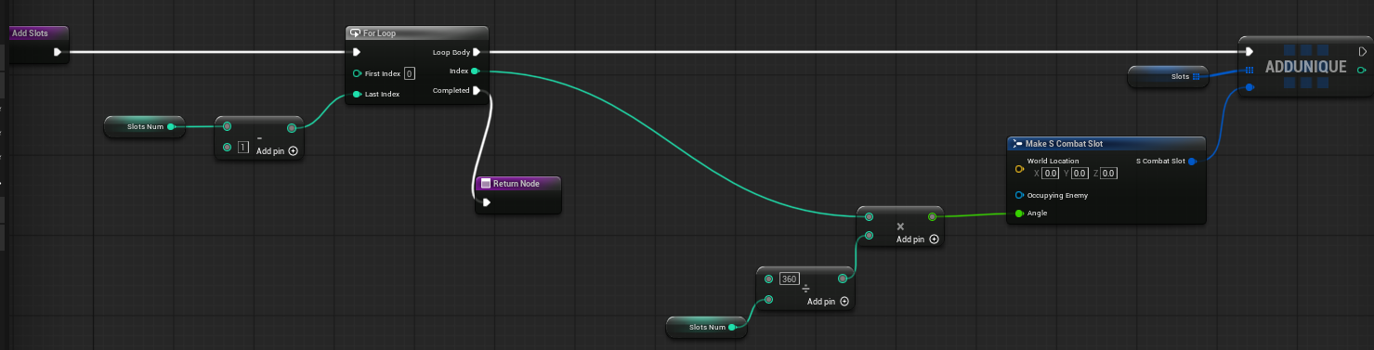Click the Slots array output pin

[1196, 77]
